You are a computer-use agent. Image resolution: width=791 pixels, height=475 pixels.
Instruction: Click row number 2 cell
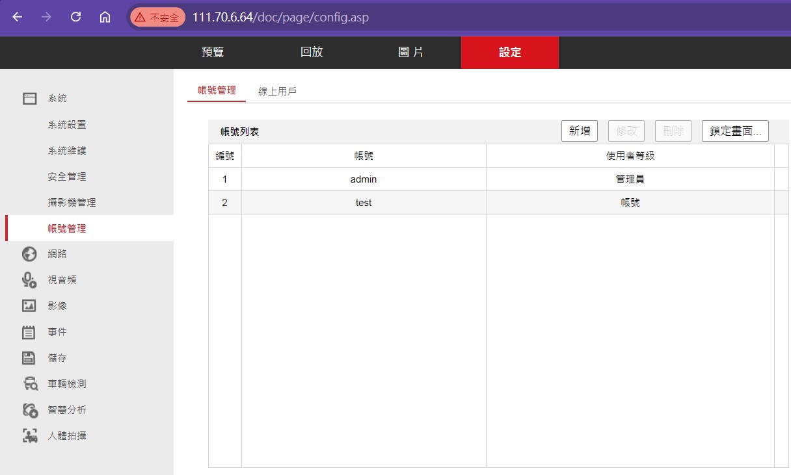(x=225, y=203)
